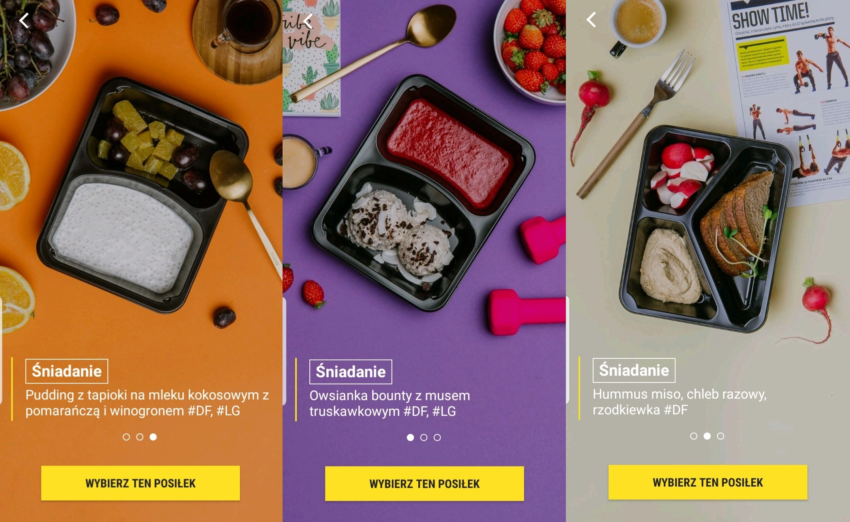Select third page dot on orange screen
This screenshot has height=522, width=850.
point(153,437)
